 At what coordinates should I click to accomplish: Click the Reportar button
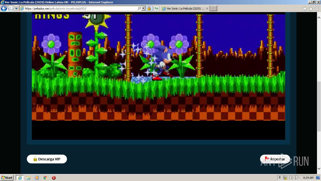click(x=275, y=159)
